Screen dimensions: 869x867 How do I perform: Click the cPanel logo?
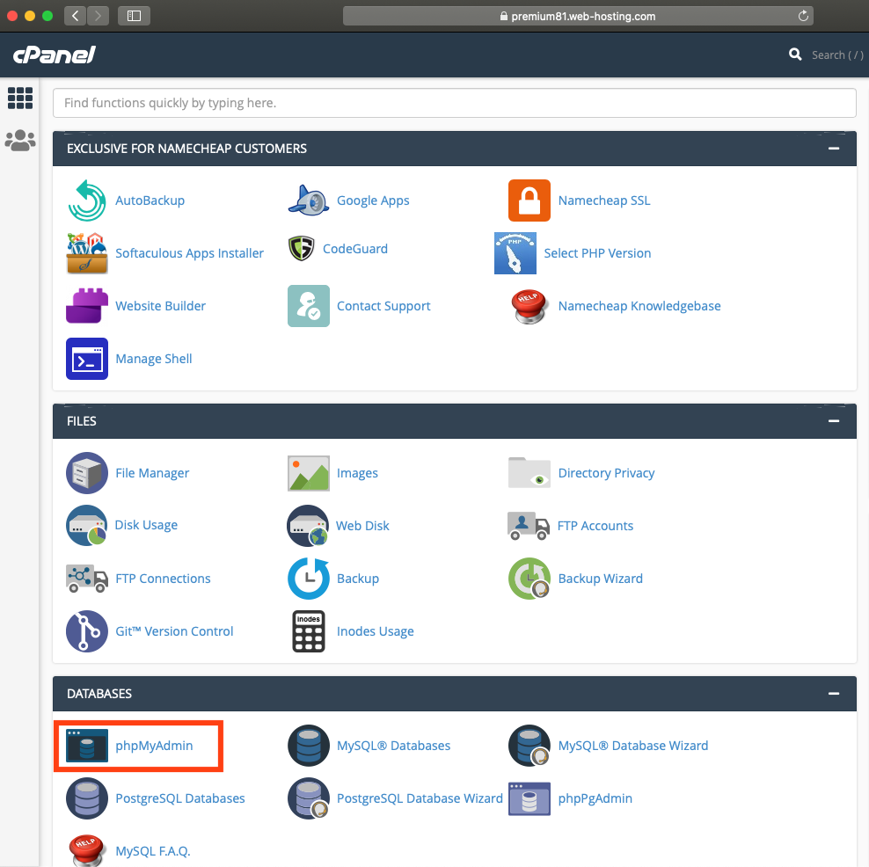point(55,55)
